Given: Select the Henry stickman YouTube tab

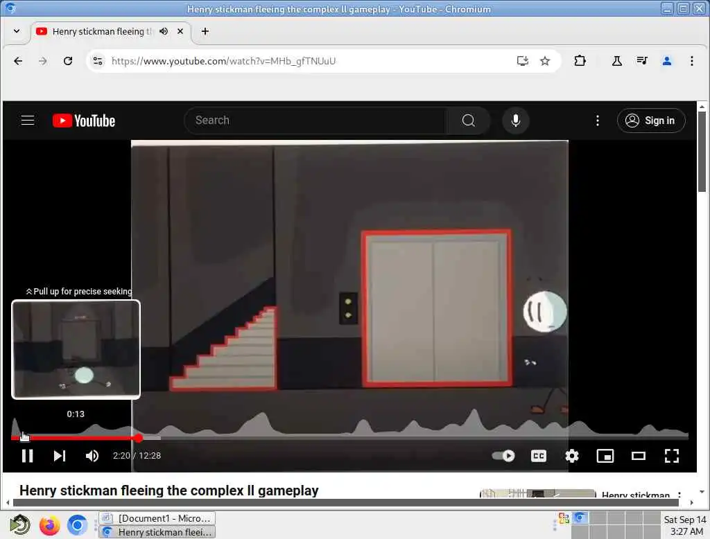Looking at the screenshot, I should point(102,31).
